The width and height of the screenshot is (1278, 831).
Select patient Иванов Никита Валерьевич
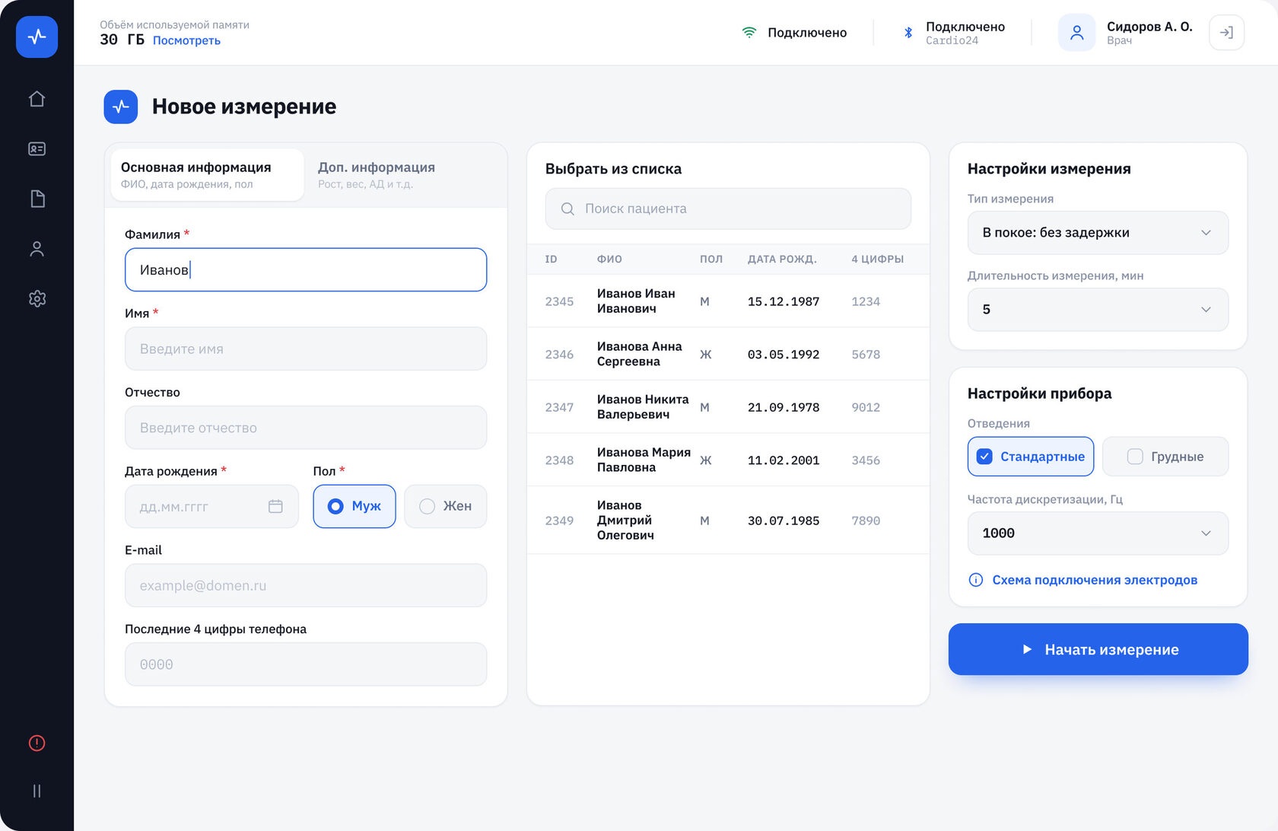pyautogui.click(x=728, y=407)
